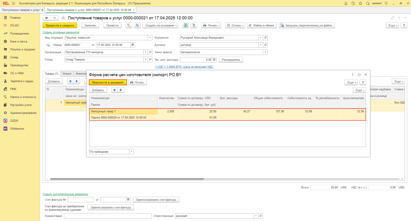Click the Счет-фактура № input field

point(80,200)
